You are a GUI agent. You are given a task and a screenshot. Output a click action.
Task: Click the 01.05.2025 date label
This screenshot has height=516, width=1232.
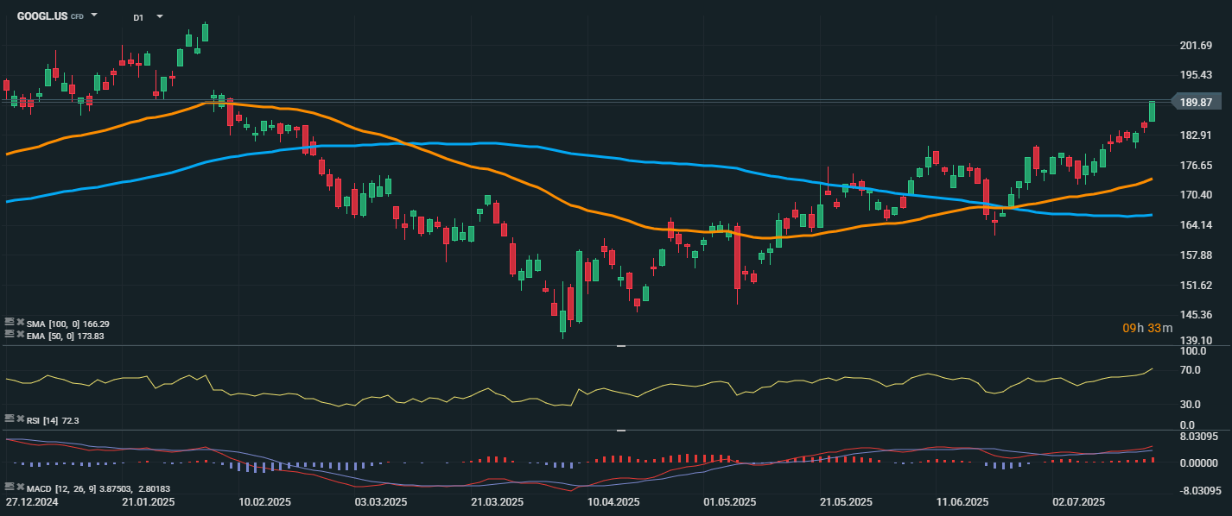tap(729, 501)
